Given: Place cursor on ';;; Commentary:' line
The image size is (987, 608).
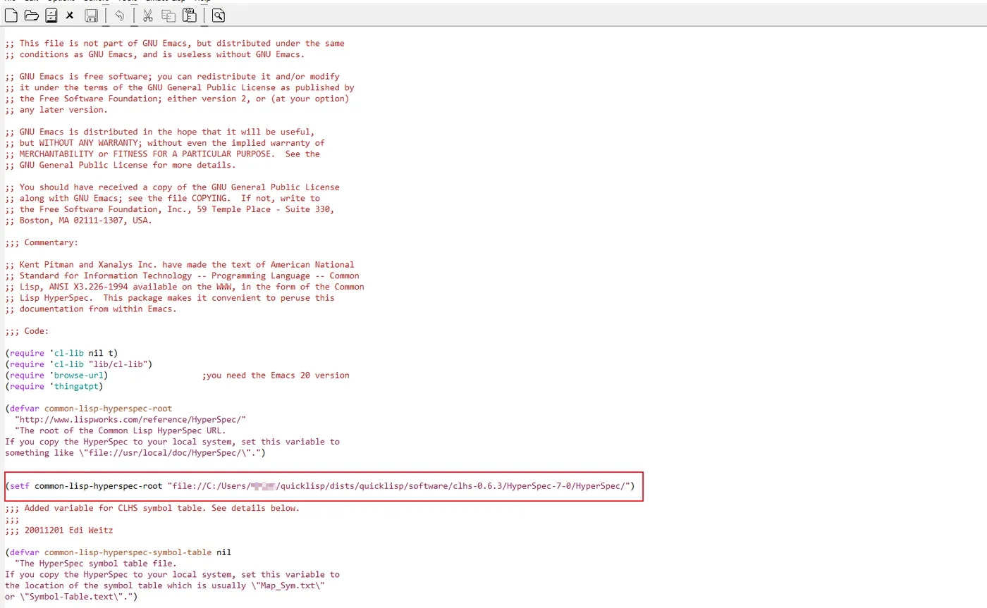Looking at the screenshot, I should [x=42, y=242].
